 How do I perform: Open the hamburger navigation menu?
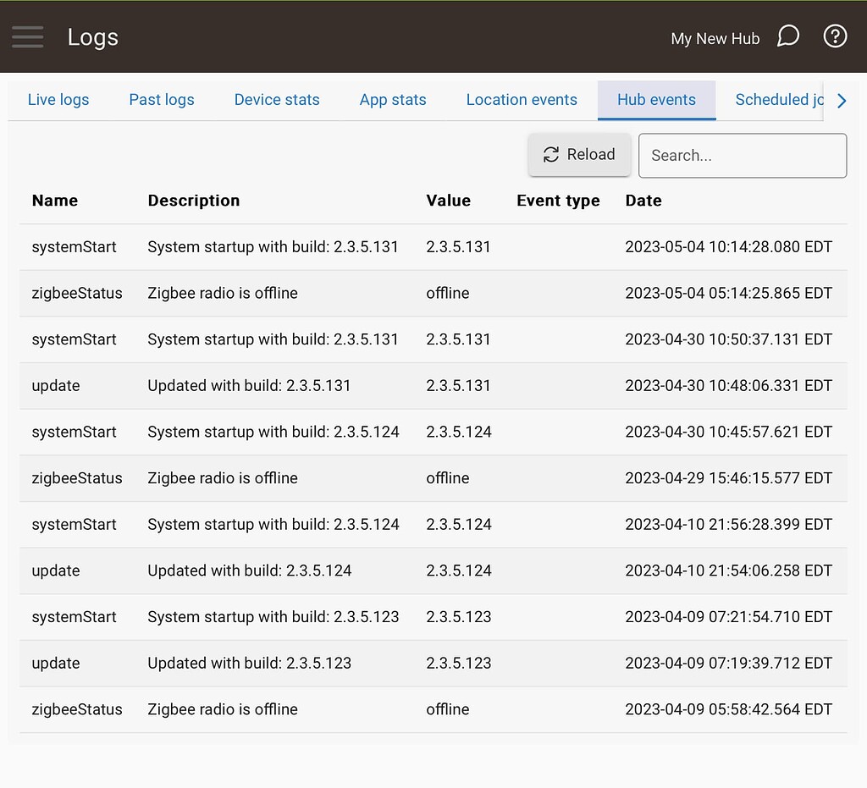point(28,37)
